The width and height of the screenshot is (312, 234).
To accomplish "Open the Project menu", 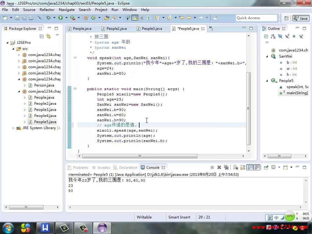I will click(101, 9).
